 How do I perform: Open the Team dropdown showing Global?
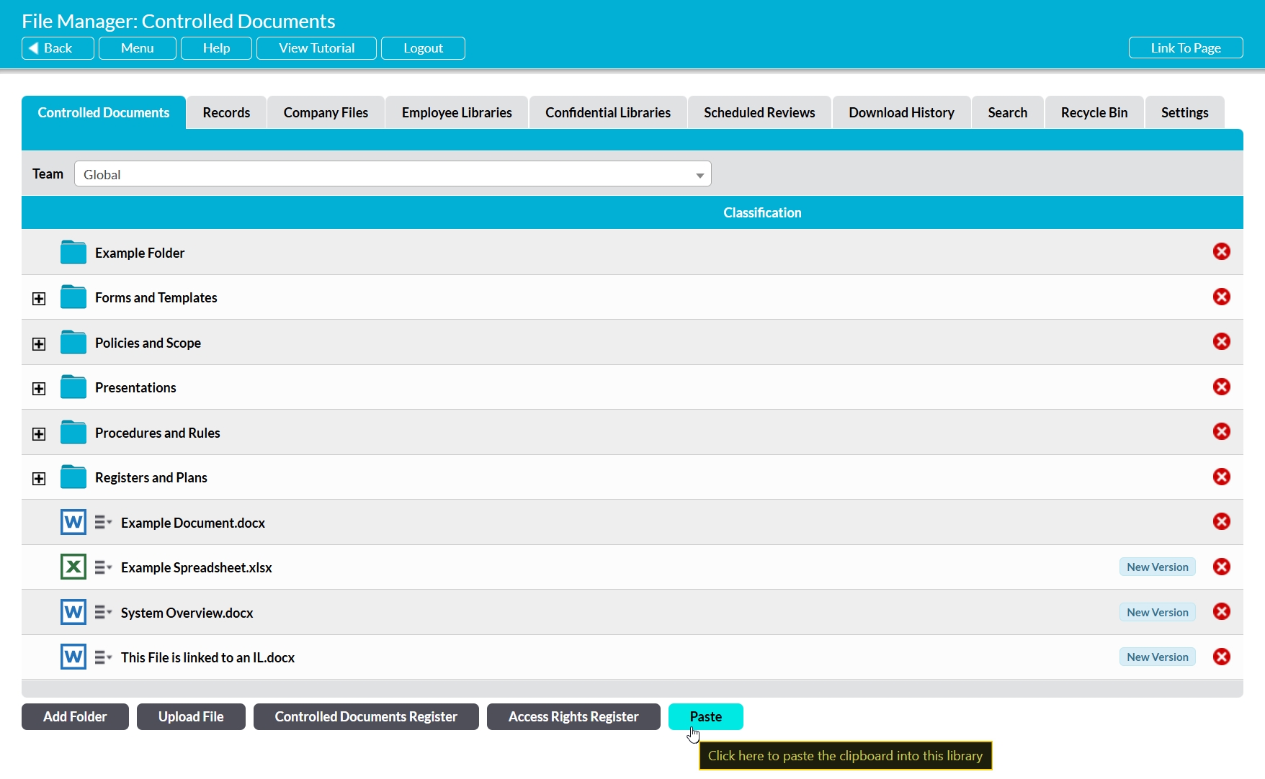pos(393,174)
